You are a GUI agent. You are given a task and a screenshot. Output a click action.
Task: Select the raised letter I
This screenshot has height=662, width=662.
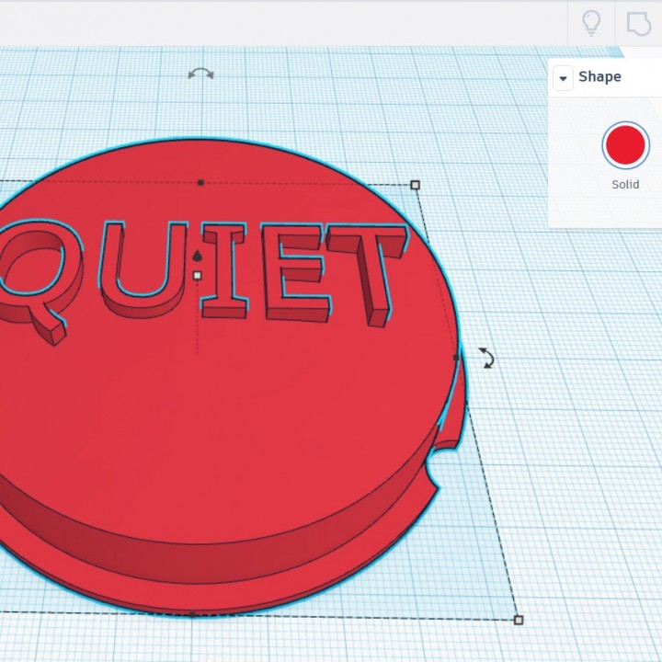tap(224, 270)
